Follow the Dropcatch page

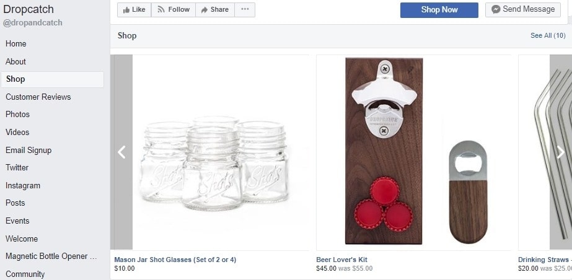click(x=174, y=10)
